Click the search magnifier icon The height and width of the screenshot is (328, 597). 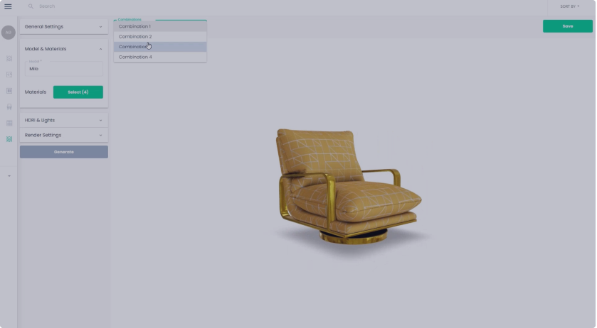[31, 6]
